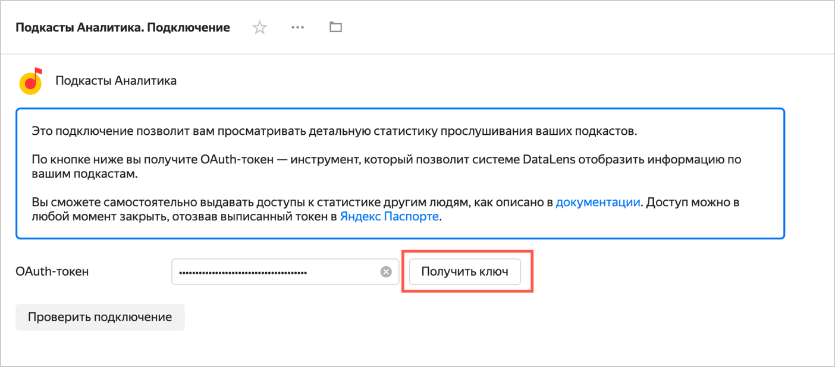The width and height of the screenshot is (835, 367).
Task: Click the OAuth-токен field label
Action: point(52,272)
